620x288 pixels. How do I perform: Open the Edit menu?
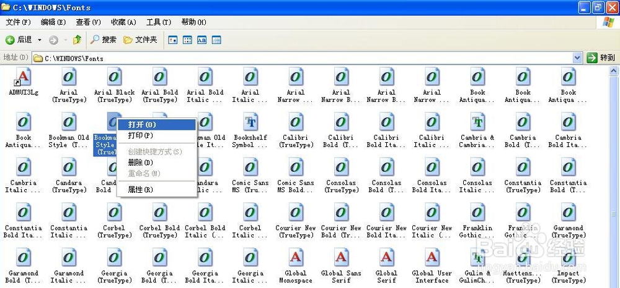point(53,22)
